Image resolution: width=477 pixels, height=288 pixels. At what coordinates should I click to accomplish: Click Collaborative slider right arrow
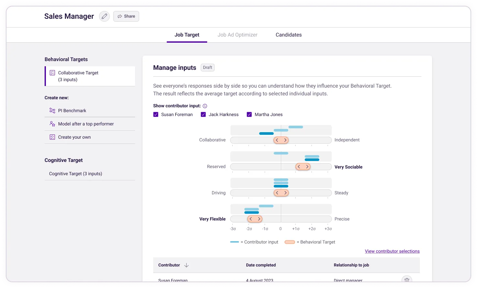pos(285,140)
